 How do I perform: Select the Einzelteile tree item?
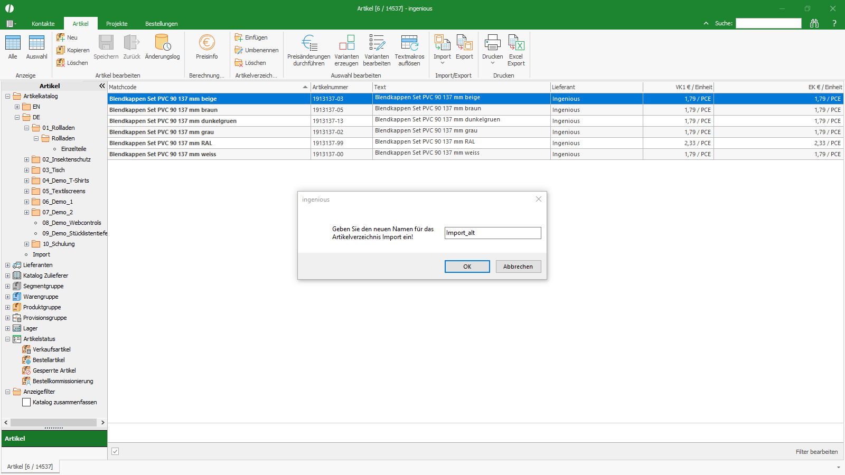point(73,149)
